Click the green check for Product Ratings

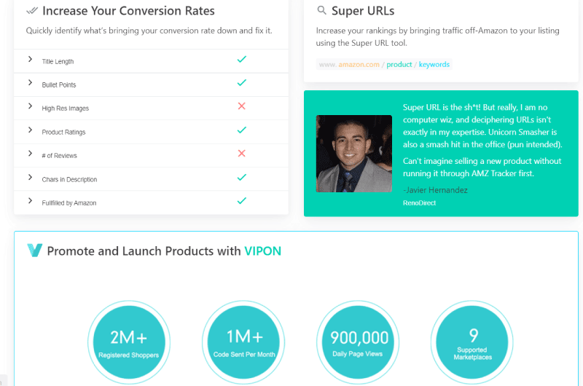(x=242, y=130)
